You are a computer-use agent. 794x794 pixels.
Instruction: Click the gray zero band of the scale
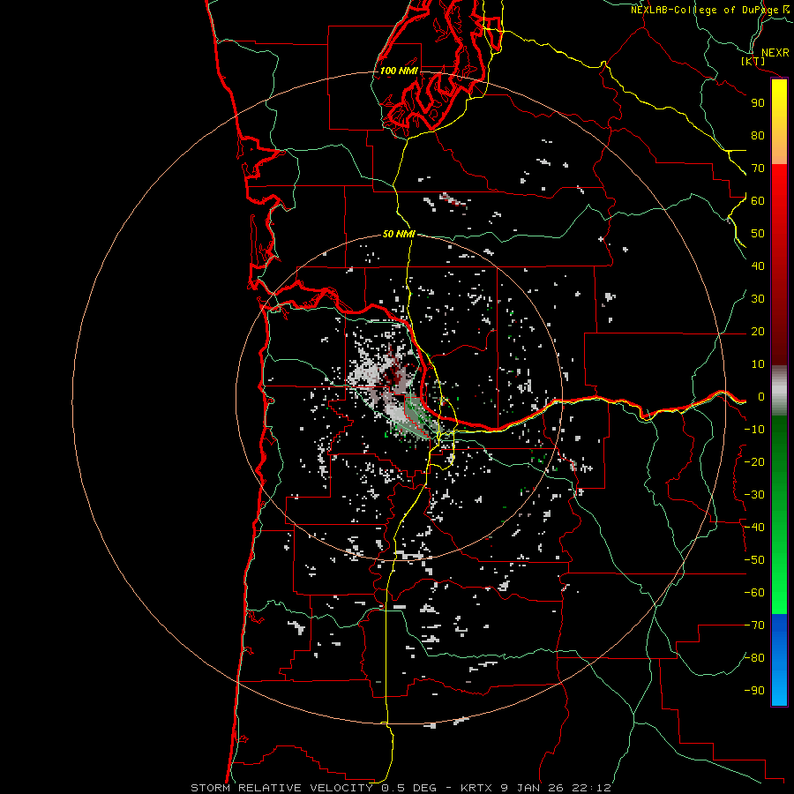779,391
